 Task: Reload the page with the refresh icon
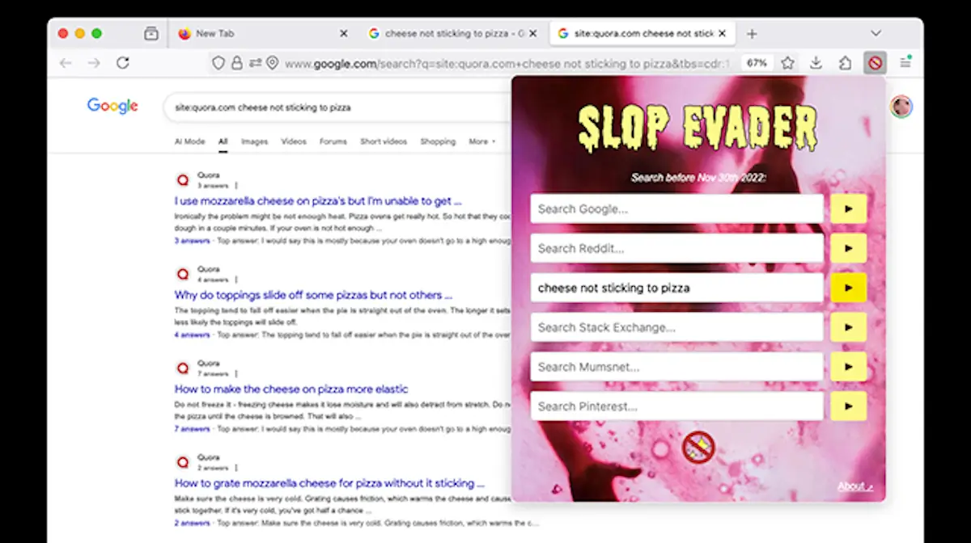(x=122, y=63)
